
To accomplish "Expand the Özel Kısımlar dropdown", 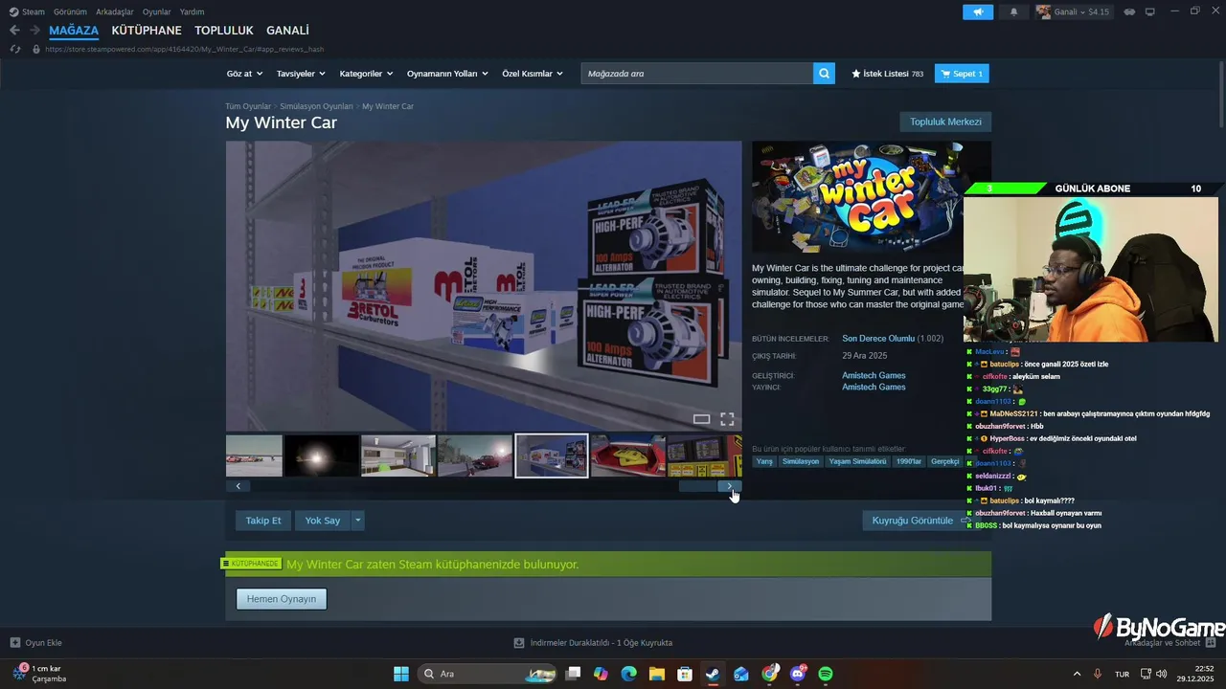I will coord(532,74).
